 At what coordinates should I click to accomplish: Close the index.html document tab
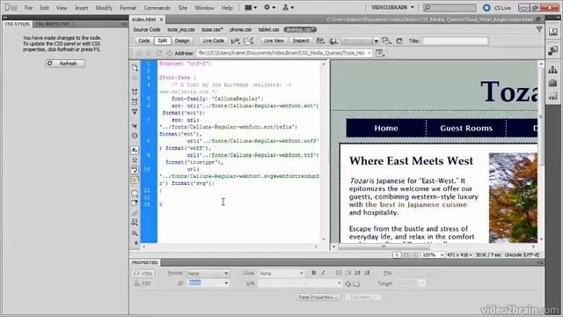click(161, 19)
